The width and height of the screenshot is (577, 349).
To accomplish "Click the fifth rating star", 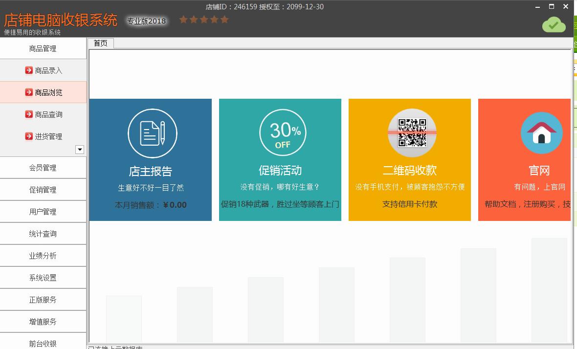I will [x=224, y=20].
